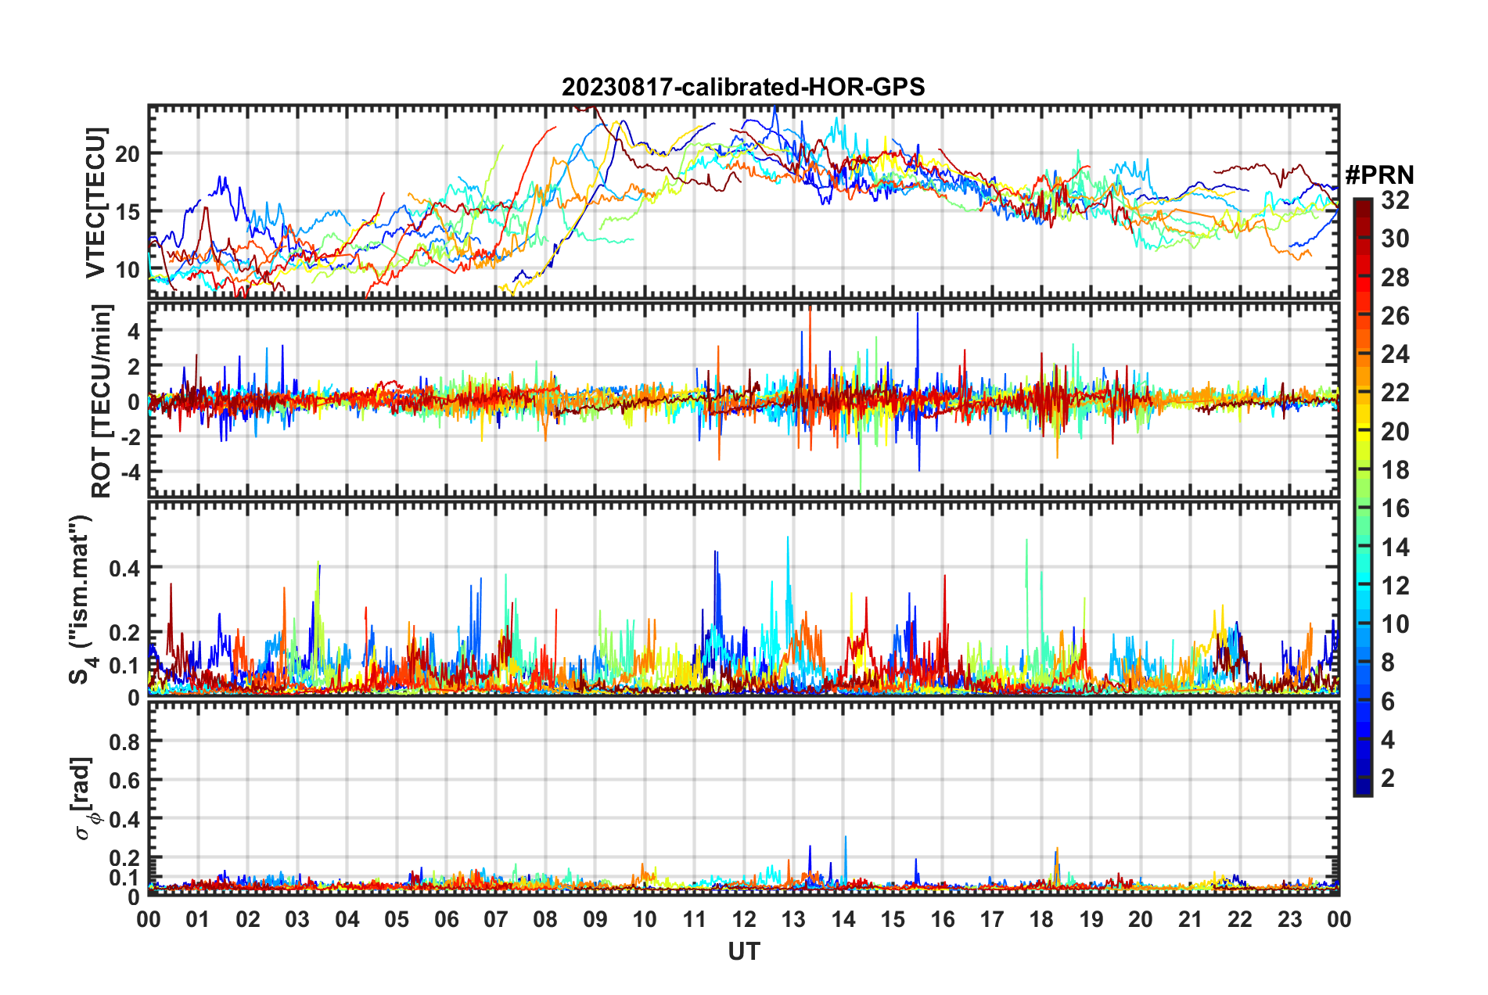Select colorbar tick label "32"

[1395, 200]
